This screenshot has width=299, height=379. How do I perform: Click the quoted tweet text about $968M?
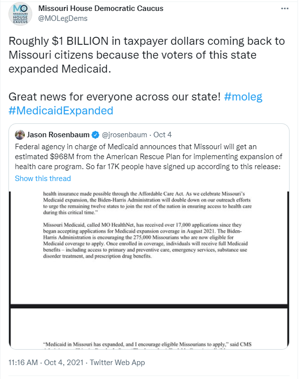tap(149, 157)
